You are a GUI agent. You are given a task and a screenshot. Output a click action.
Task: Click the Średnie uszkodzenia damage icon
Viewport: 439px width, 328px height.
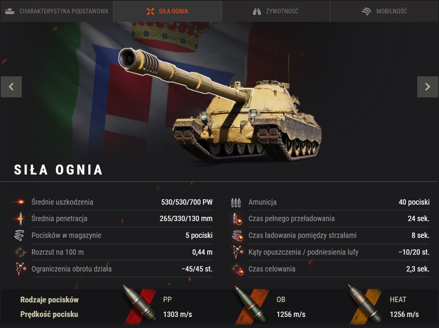(x=19, y=202)
